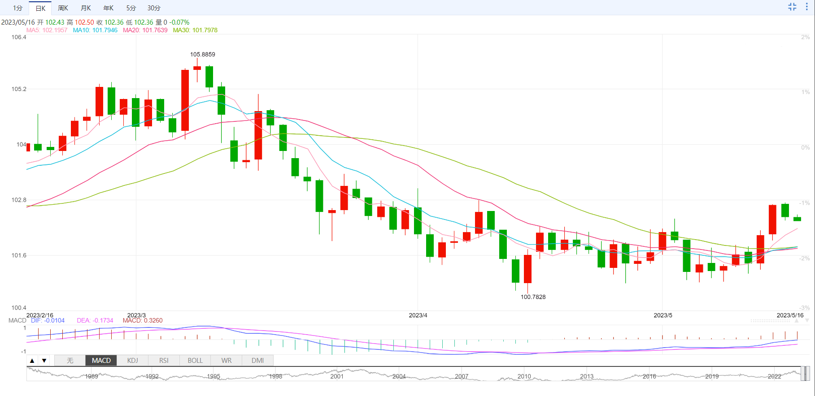The width and height of the screenshot is (815, 396).
Task: Click the left handle of the timeline range slider
Action: click(802, 373)
